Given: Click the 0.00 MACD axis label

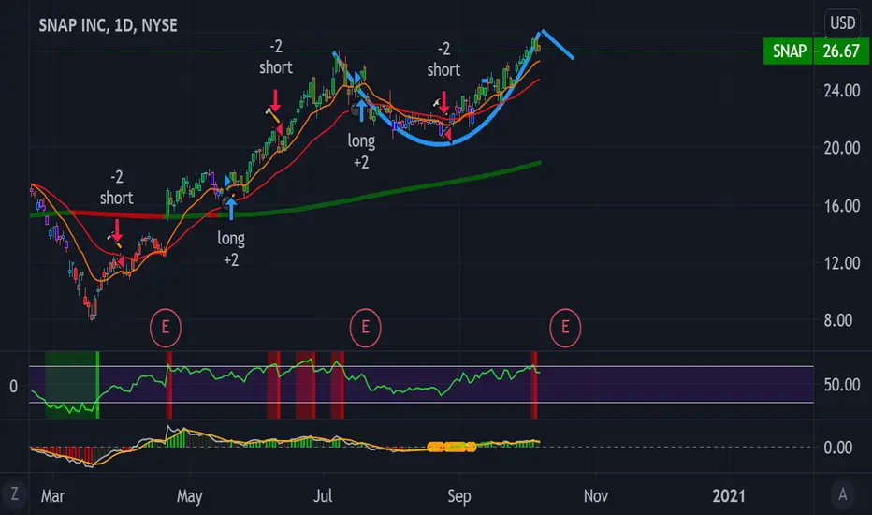Looking at the screenshot, I should [x=837, y=447].
